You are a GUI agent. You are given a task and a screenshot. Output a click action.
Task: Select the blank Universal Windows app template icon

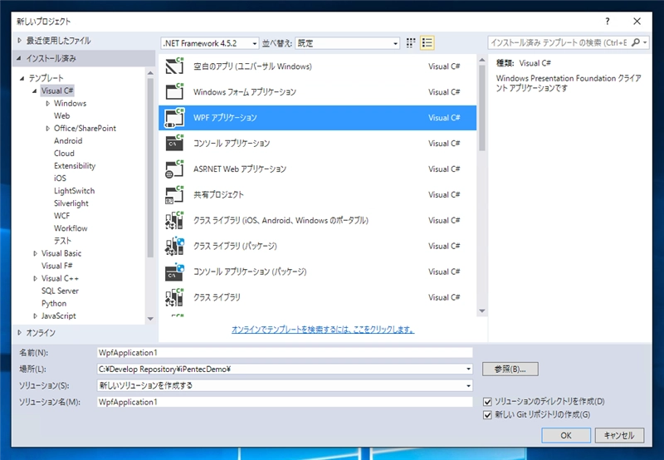coord(174,66)
